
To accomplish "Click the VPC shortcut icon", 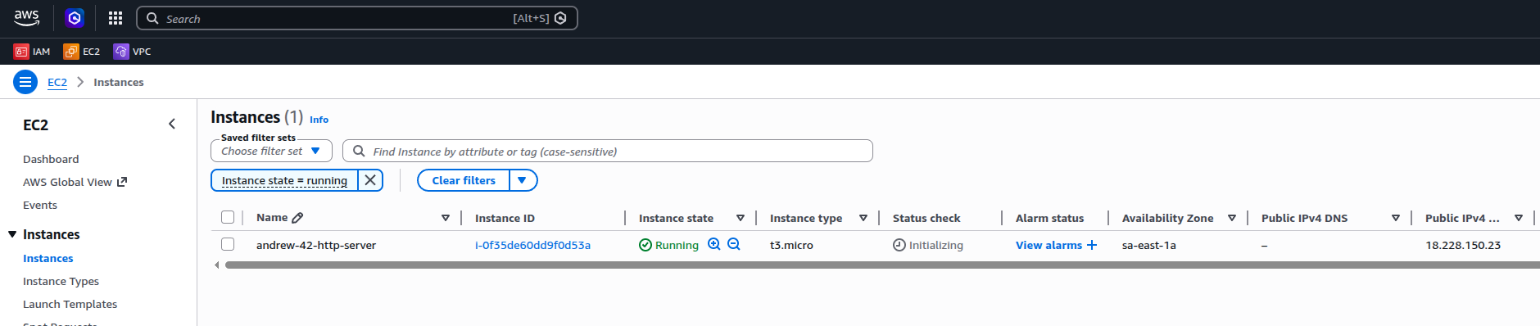I will (121, 52).
